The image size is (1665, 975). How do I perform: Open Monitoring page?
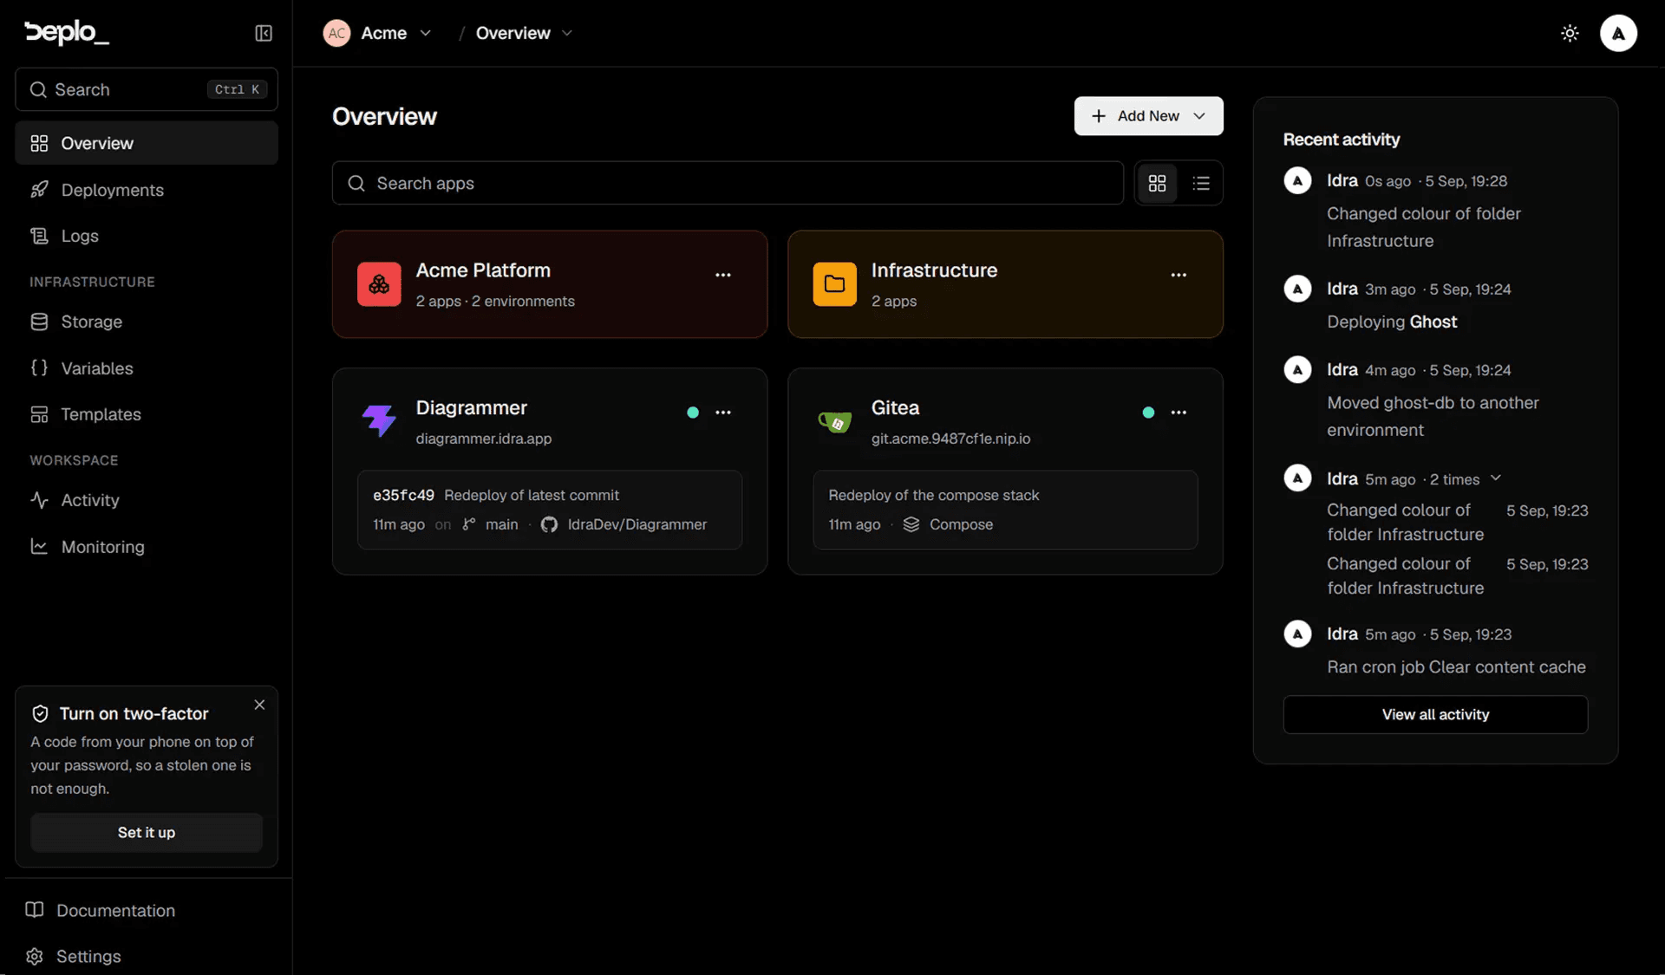pyautogui.click(x=147, y=547)
